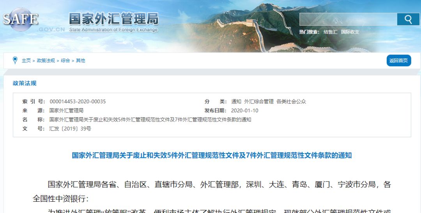Image resolution: width=421 pixels, height=213 pixels.
Task: Click the 外汇综合管理 category label
Action: tap(259, 101)
